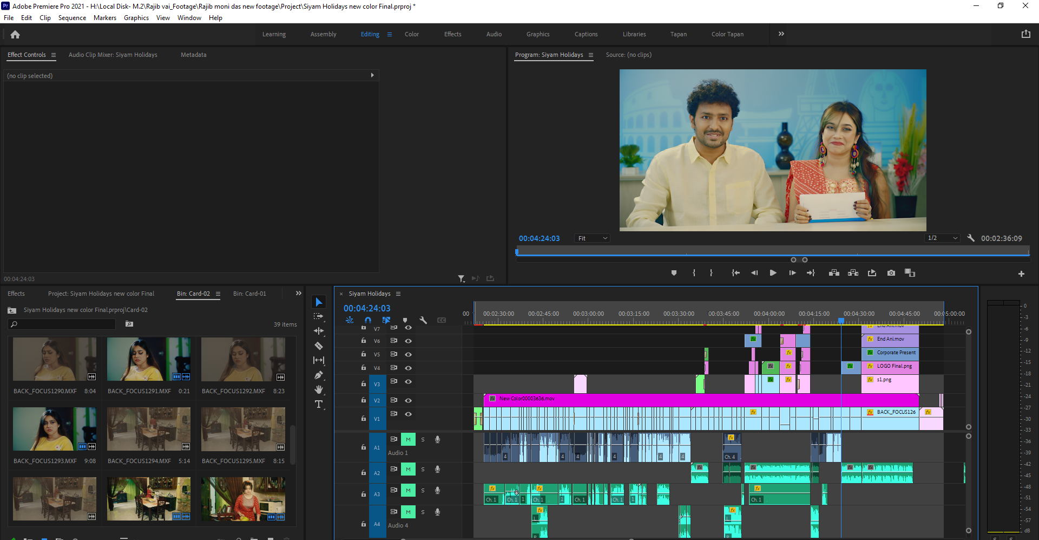Click Program monitor timecode 00:04:24:03
The height and width of the screenshot is (540, 1039).
click(x=539, y=238)
